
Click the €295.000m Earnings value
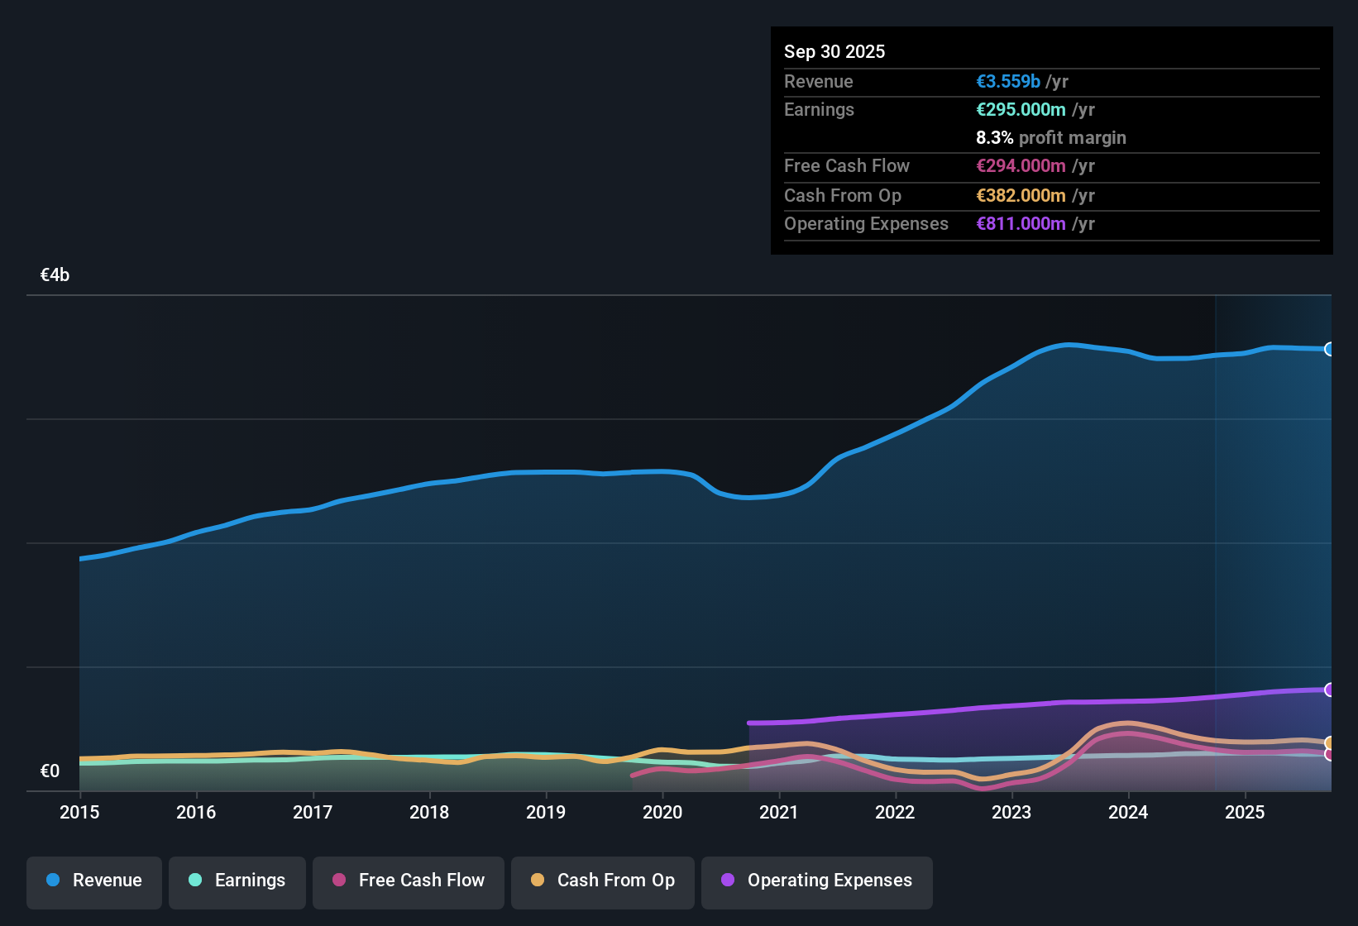(1023, 109)
